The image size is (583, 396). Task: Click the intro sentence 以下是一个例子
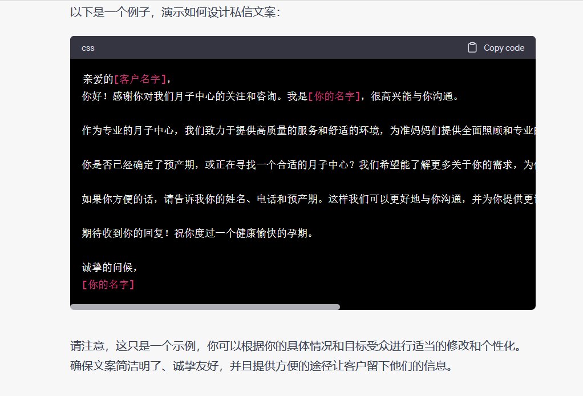(175, 13)
